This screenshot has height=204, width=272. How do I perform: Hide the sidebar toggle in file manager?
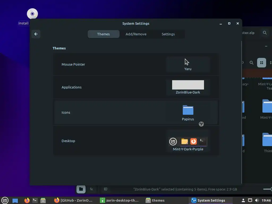point(105,189)
